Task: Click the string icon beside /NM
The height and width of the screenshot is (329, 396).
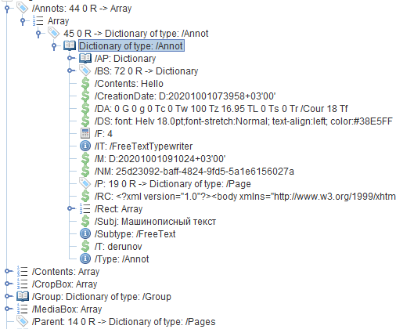Action: point(85,172)
